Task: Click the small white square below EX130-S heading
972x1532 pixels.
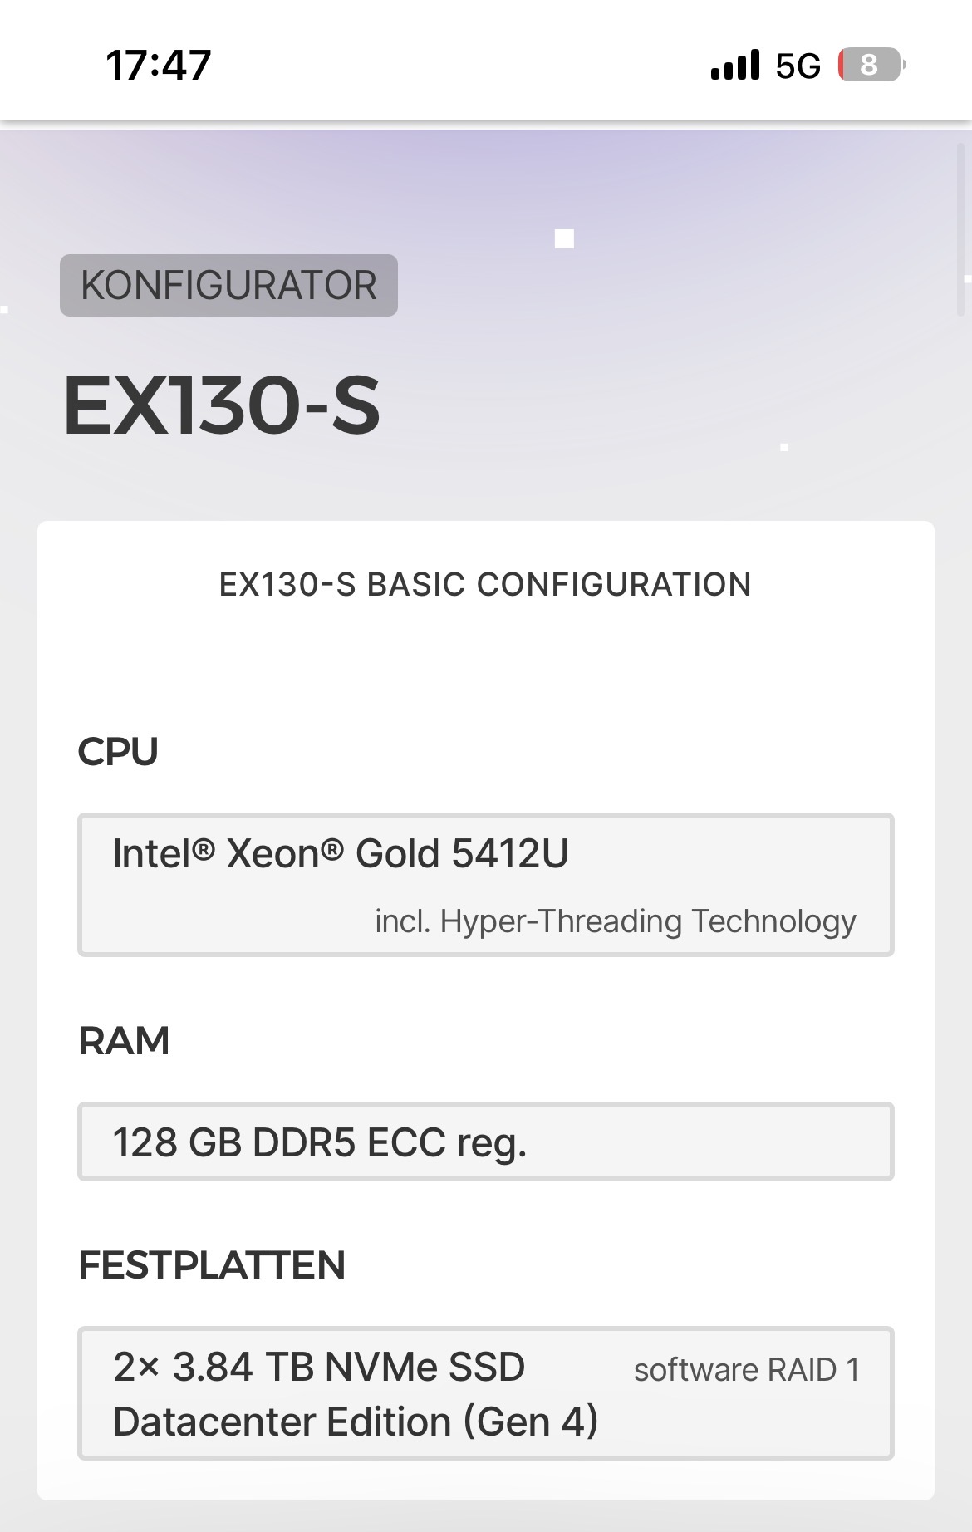Action: coord(784,448)
